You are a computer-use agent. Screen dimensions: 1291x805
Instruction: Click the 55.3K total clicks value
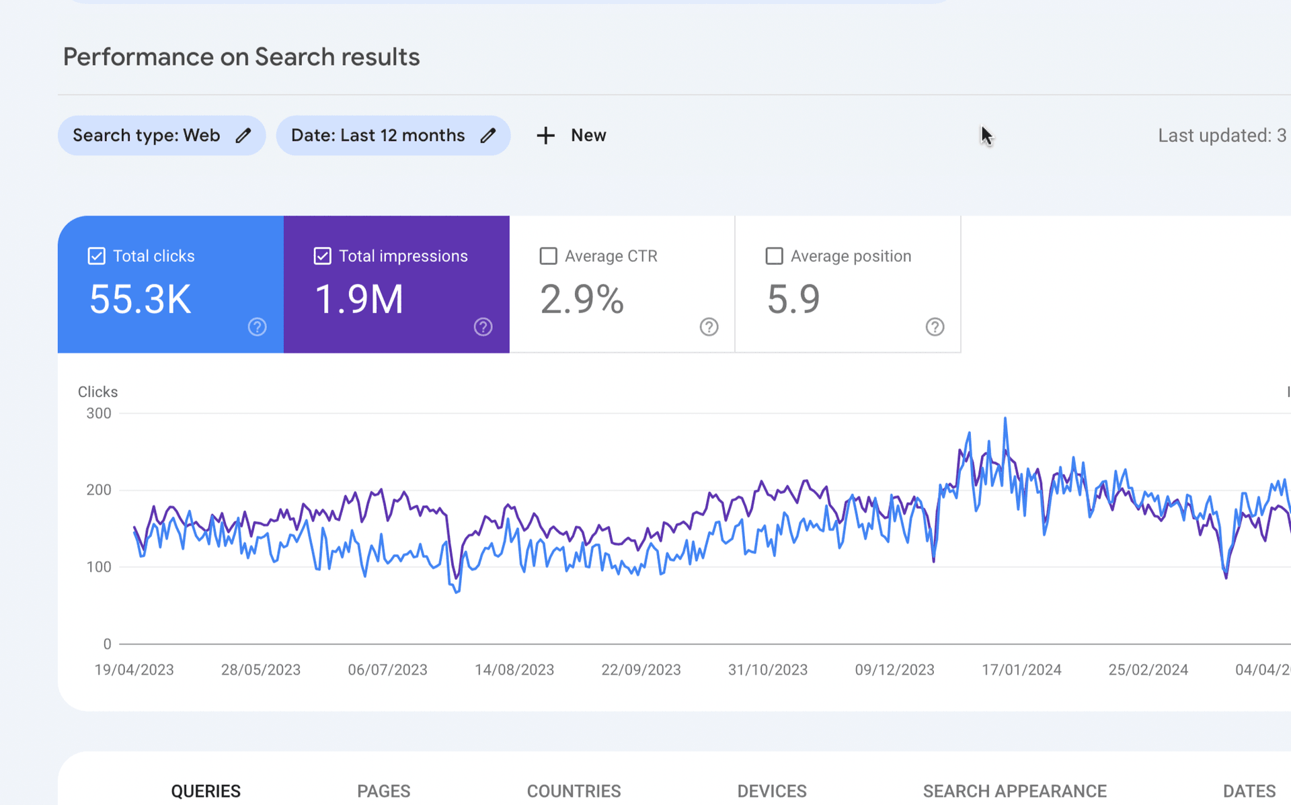pyautogui.click(x=141, y=300)
